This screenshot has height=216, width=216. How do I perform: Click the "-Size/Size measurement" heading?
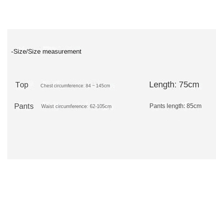46,52
